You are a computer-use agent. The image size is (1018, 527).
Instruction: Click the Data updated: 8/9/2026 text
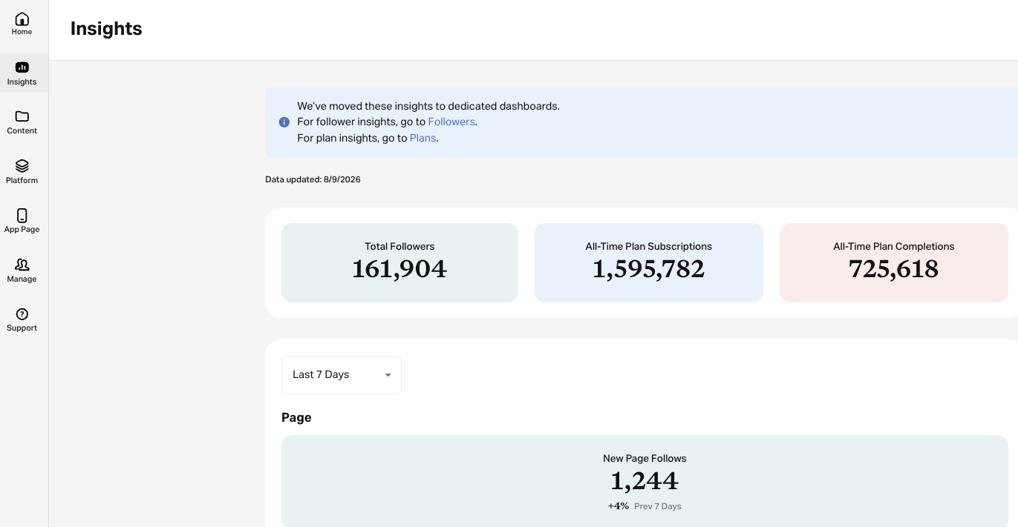(x=313, y=179)
